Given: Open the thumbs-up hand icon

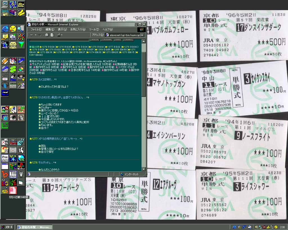Looking at the screenshot, I should point(21,150).
